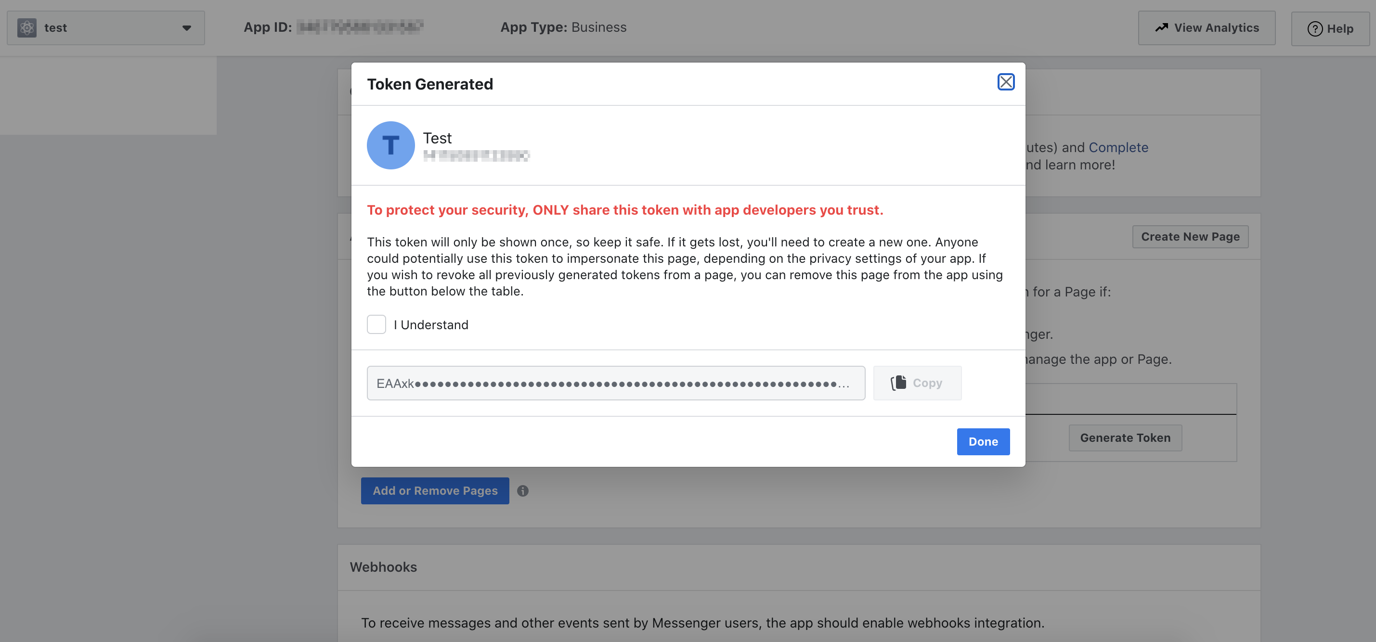Click info icon beside Add or Remove Pages
This screenshot has width=1376, height=642.
point(522,490)
